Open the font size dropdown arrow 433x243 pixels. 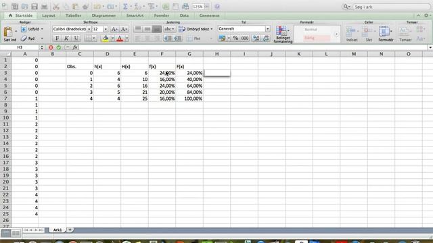pos(106,29)
